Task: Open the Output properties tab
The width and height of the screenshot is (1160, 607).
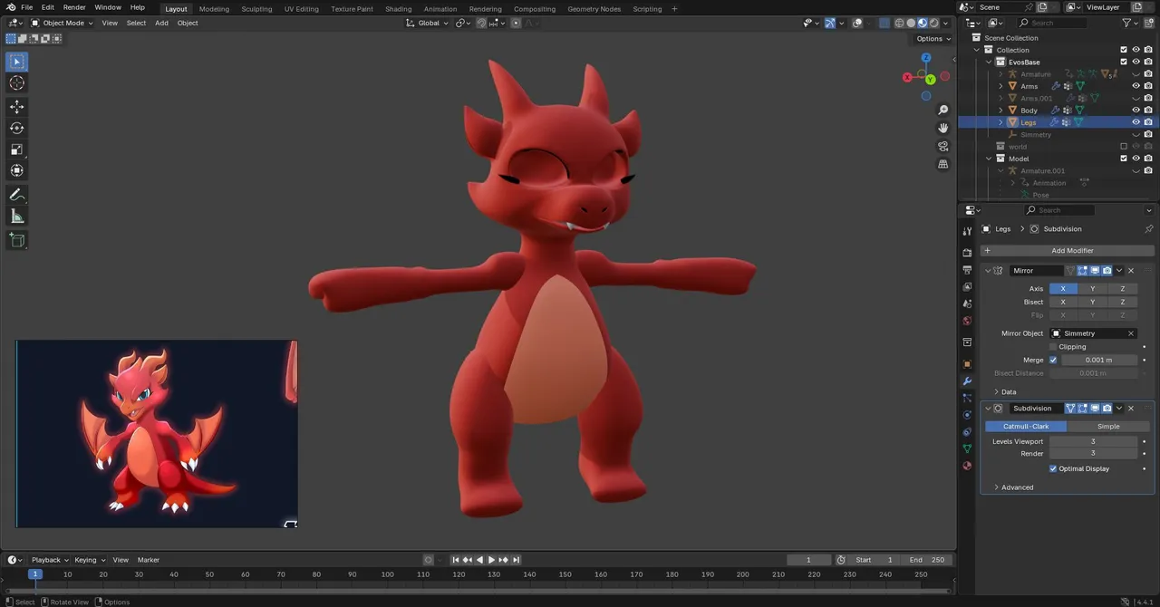Action: coord(967,270)
